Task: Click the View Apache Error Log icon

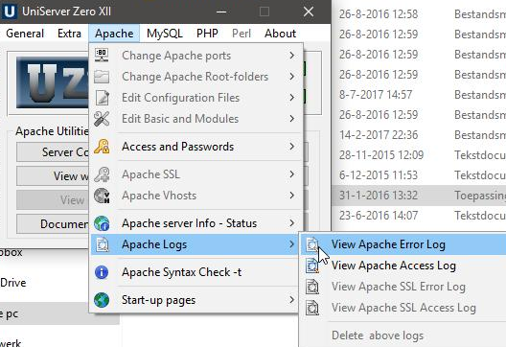Action: [312, 244]
